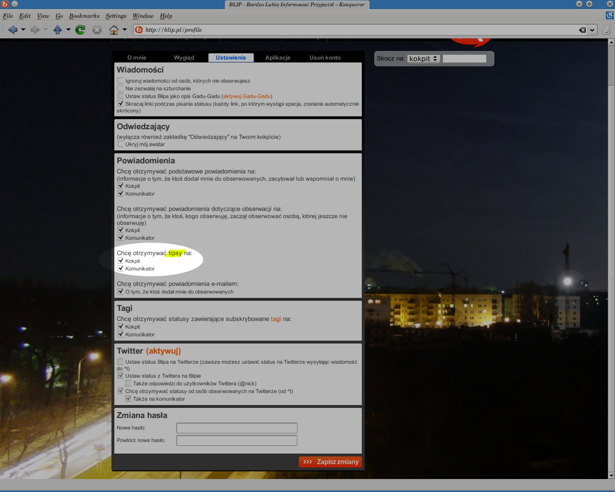Go back with the Back arrow
Image resolution: width=615 pixels, height=492 pixels.
(x=12, y=30)
